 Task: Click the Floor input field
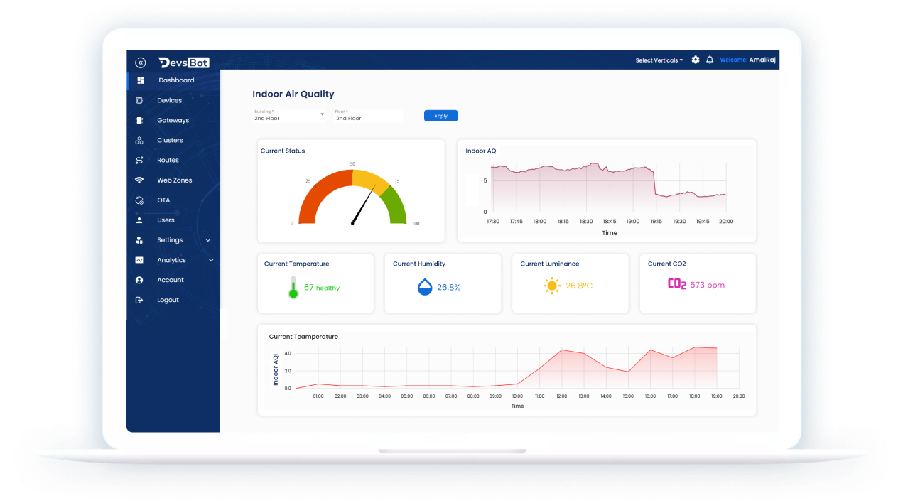[368, 116]
